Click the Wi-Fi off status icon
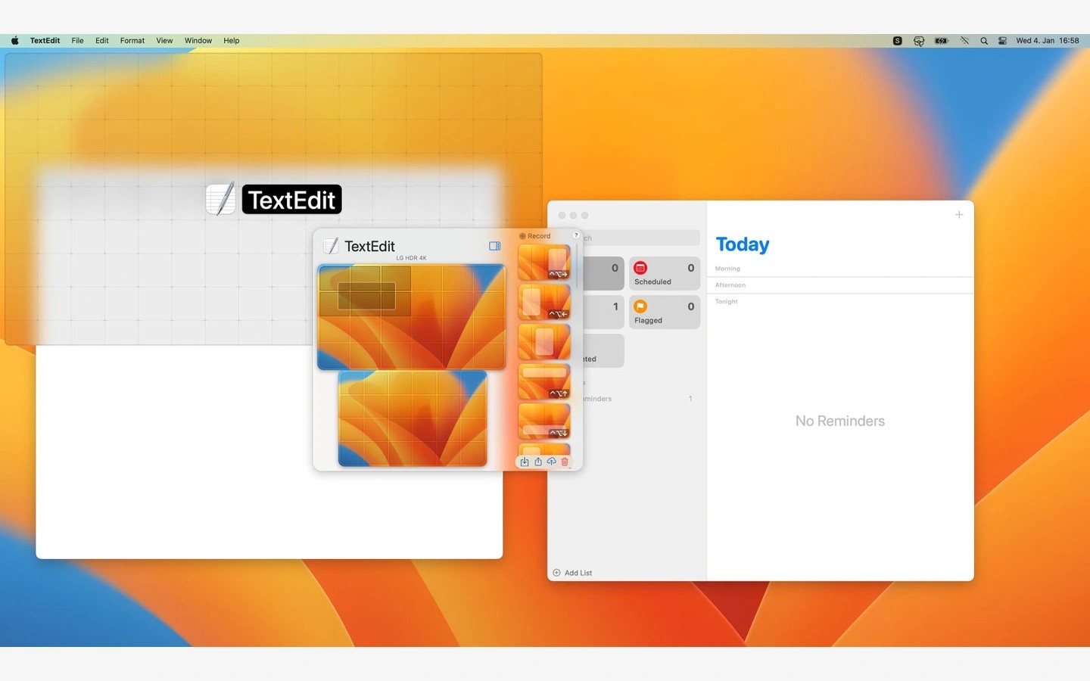1090x681 pixels. click(964, 41)
